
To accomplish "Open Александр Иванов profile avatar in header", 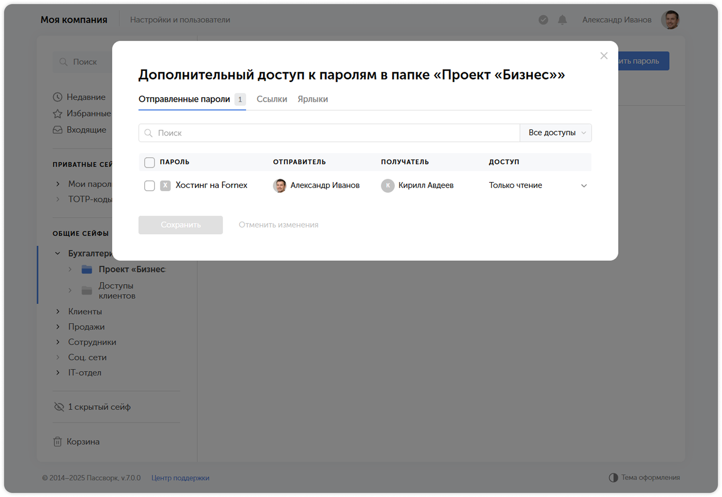I will pos(670,20).
